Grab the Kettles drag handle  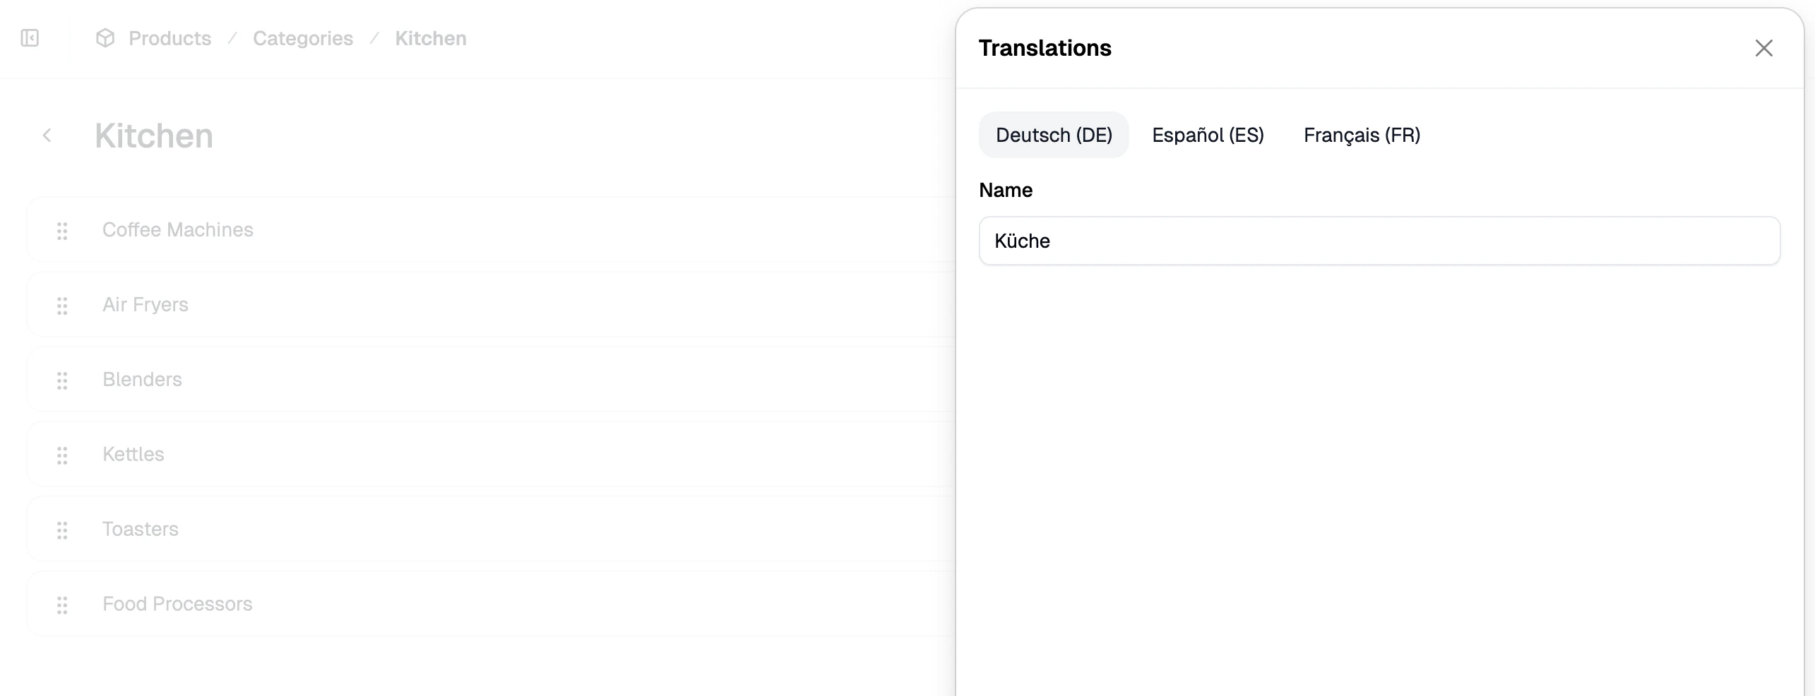(x=61, y=455)
